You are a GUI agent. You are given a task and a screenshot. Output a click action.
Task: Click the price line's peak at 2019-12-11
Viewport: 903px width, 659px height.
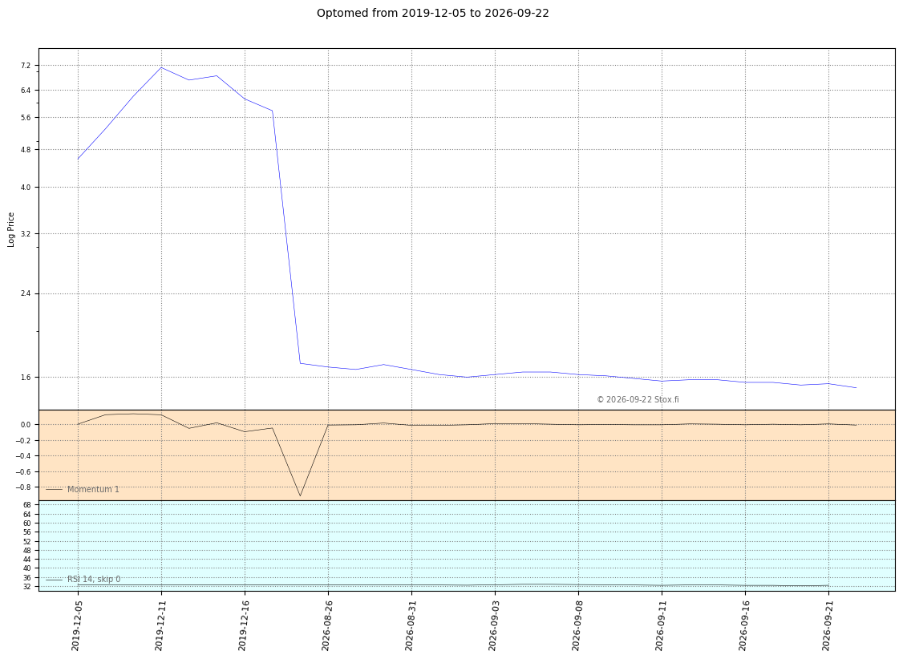pyautogui.click(x=161, y=67)
